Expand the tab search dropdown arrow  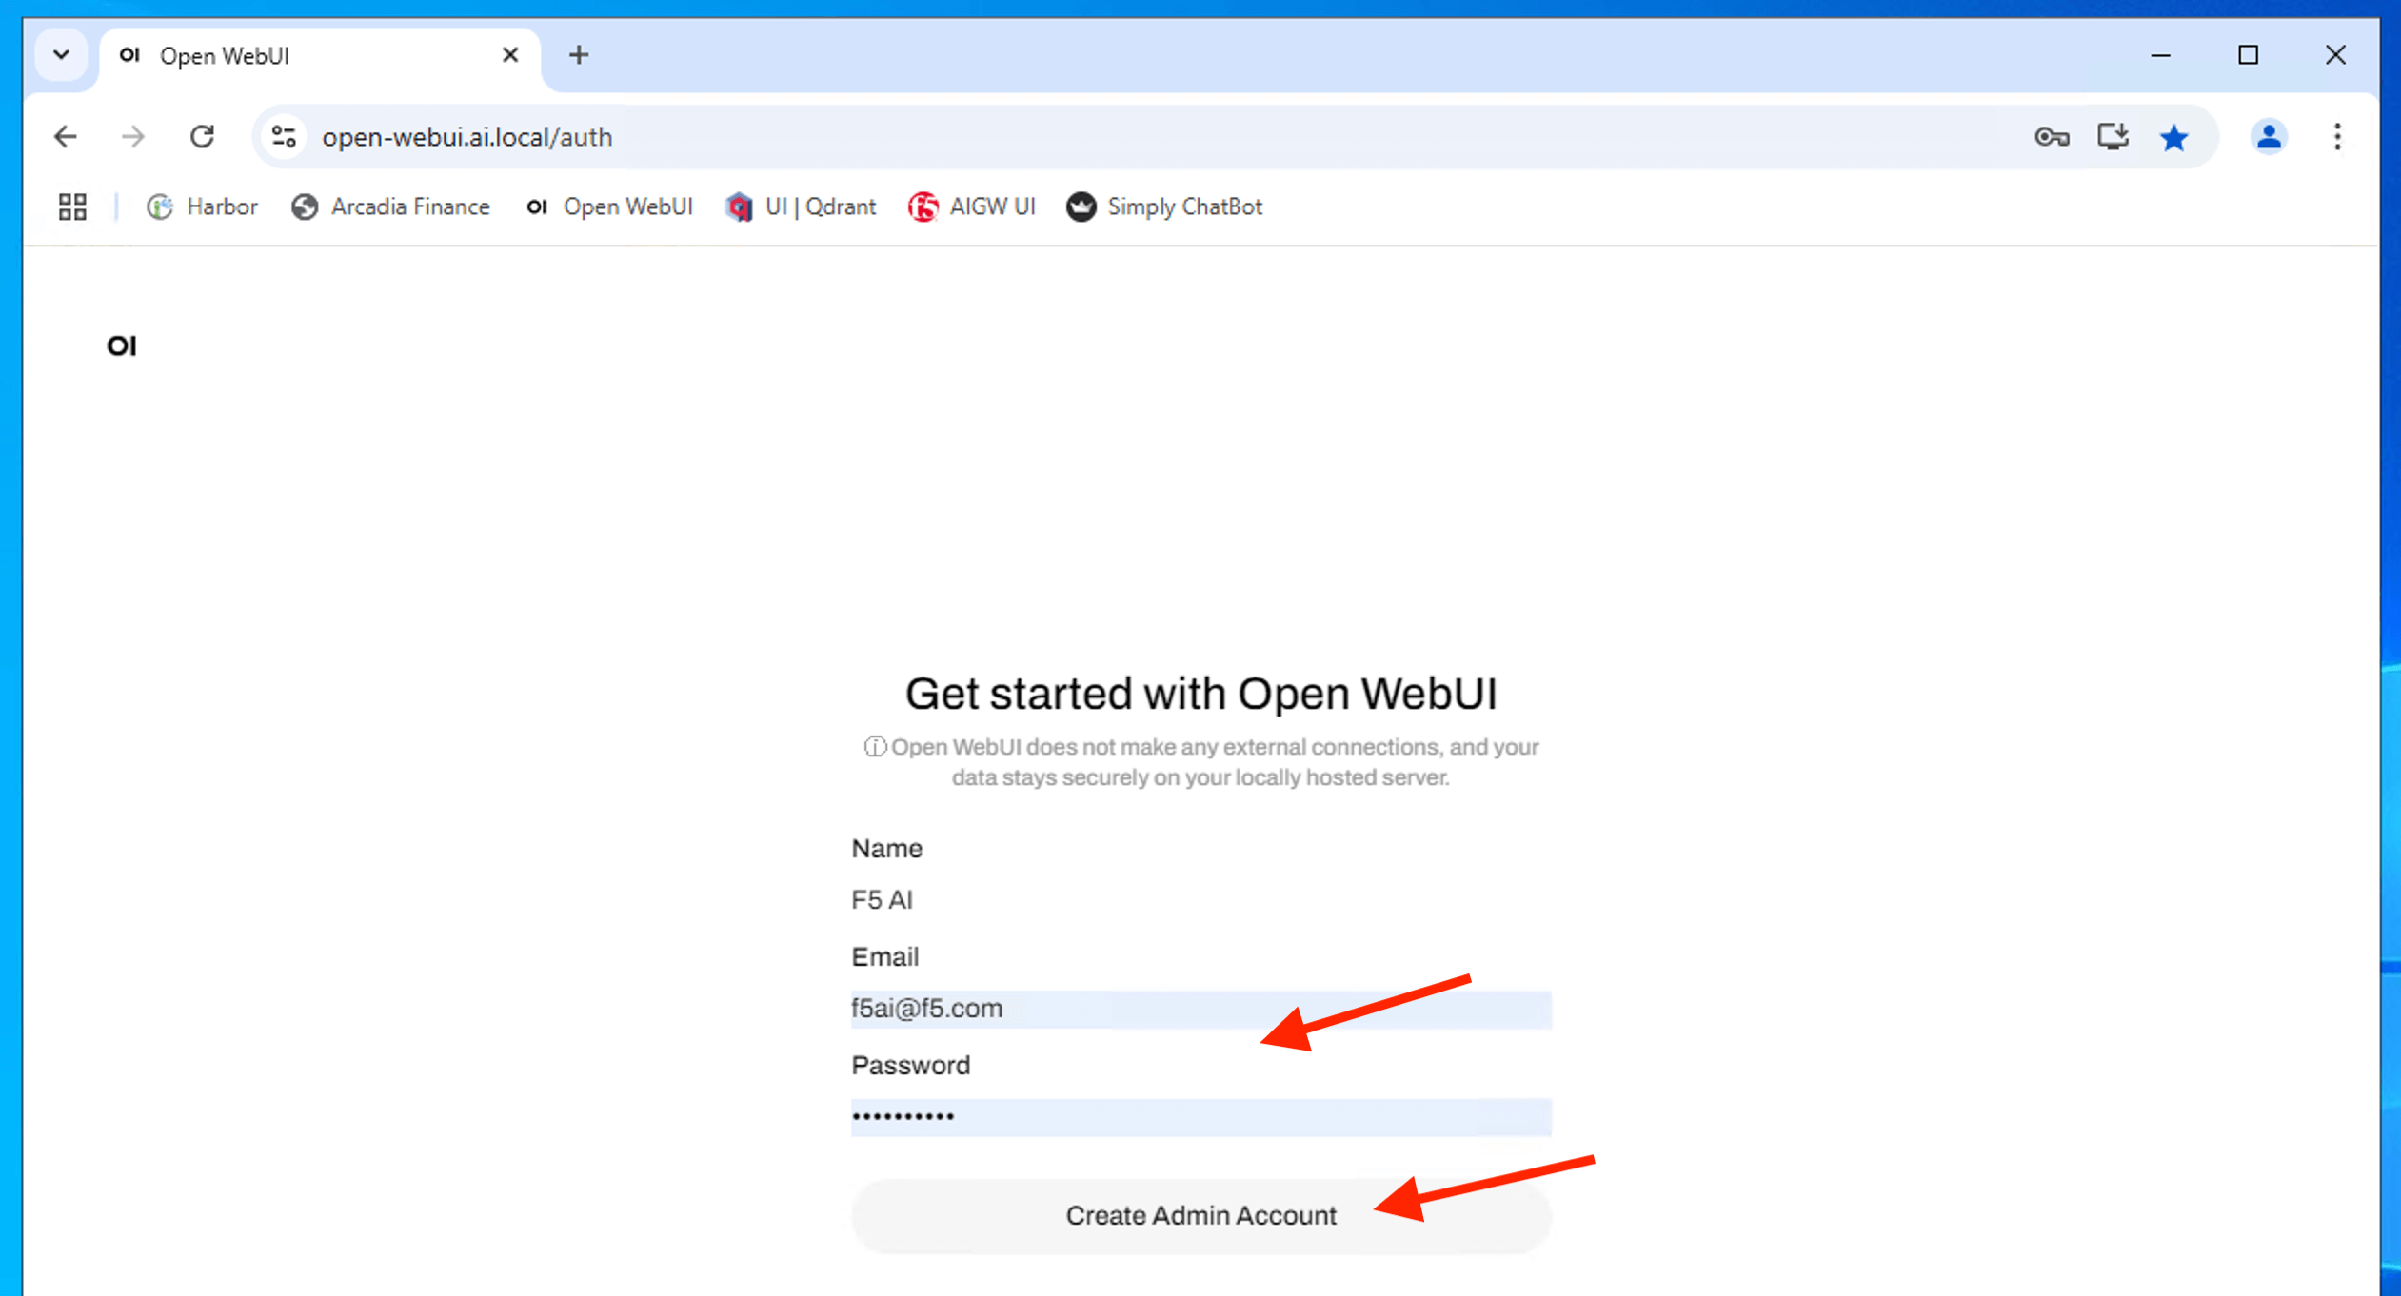pyautogui.click(x=62, y=55)
